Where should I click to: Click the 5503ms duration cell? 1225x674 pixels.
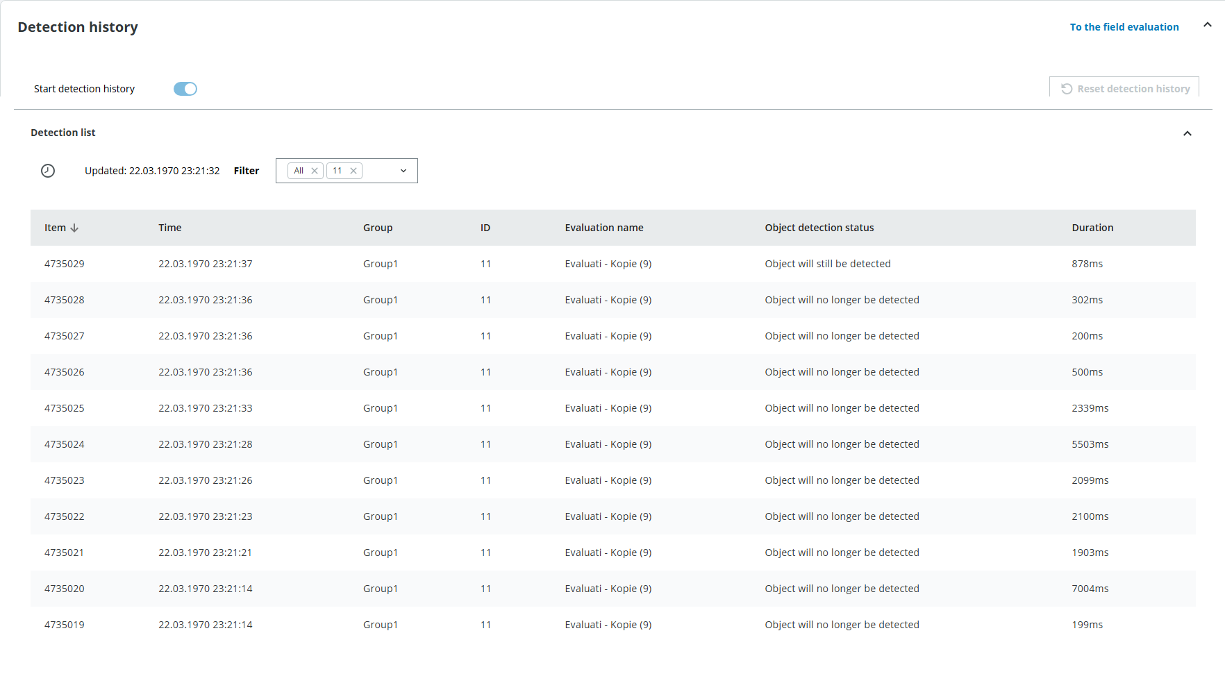point(1090,444)
